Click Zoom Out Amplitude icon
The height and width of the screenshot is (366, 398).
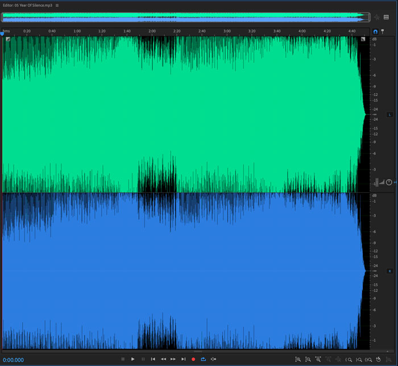pos(308,359)
